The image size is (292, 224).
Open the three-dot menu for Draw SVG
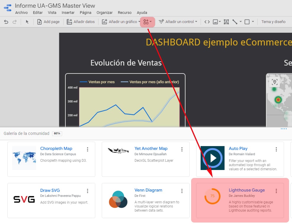click(88, 191)
